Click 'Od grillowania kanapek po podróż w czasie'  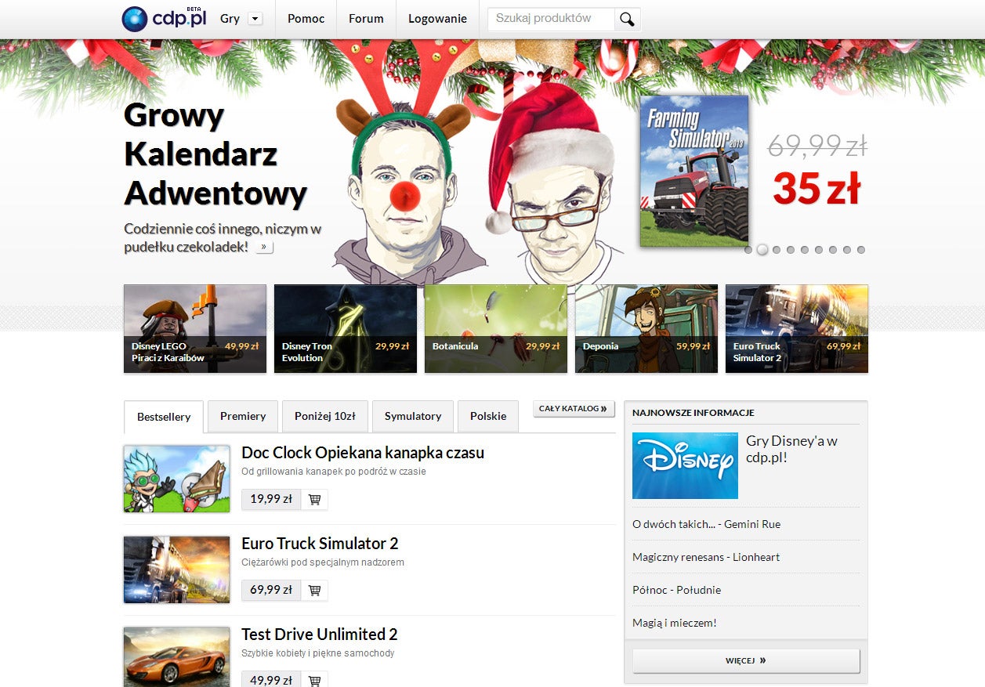pyautogui.click(x=334, y=472)
